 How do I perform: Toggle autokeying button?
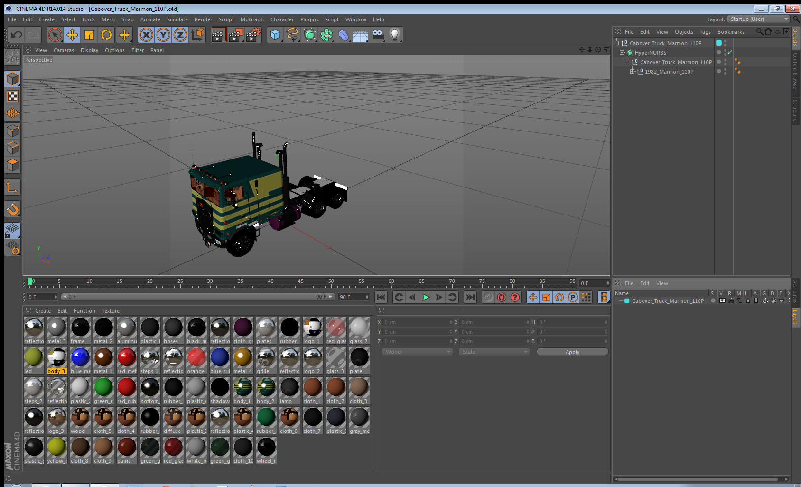pyautogui.click(x=502, y=297)
